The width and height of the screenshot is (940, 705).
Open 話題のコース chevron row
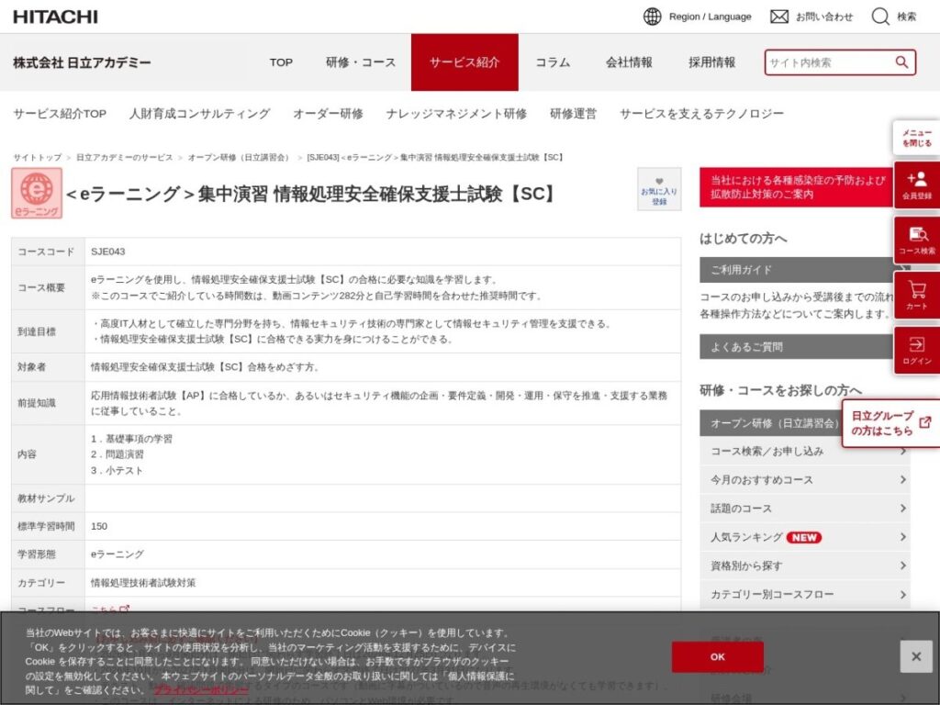[805, 509]
